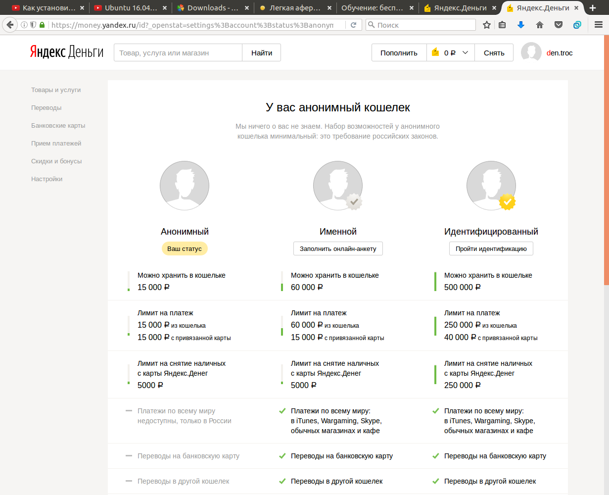The height and width of the screenshot is (495, 609).
Task: Click the Заполнить онлайн-анкету button
Action: point(338,248)
